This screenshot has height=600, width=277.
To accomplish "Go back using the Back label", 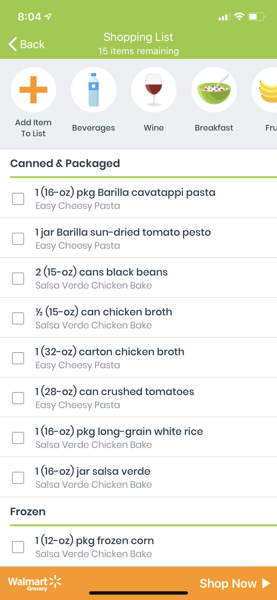I will [32, 44].
